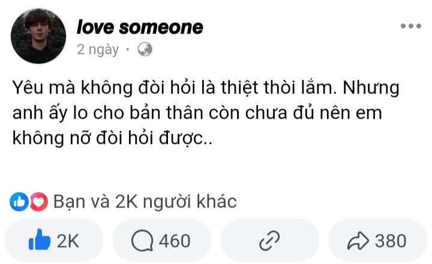Open the three-dot post options menu
This screenshot has height=264, width=432.
(x=411, y=26)
